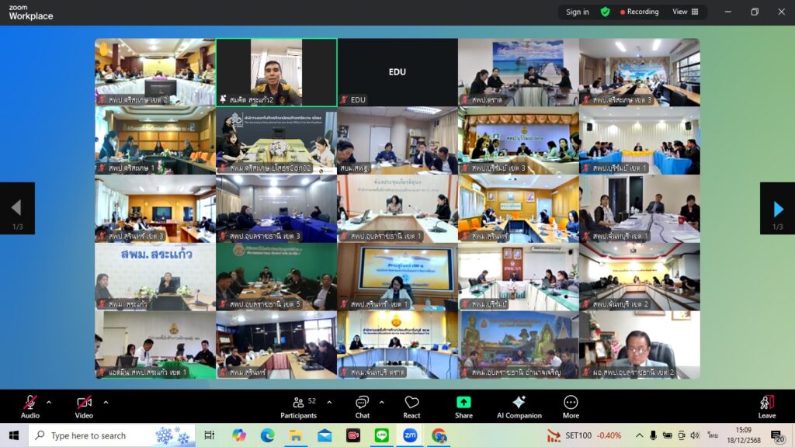This screenshot has height=447, width=795.
Task: Open the Participants panel
Action: tap(298, 407)
